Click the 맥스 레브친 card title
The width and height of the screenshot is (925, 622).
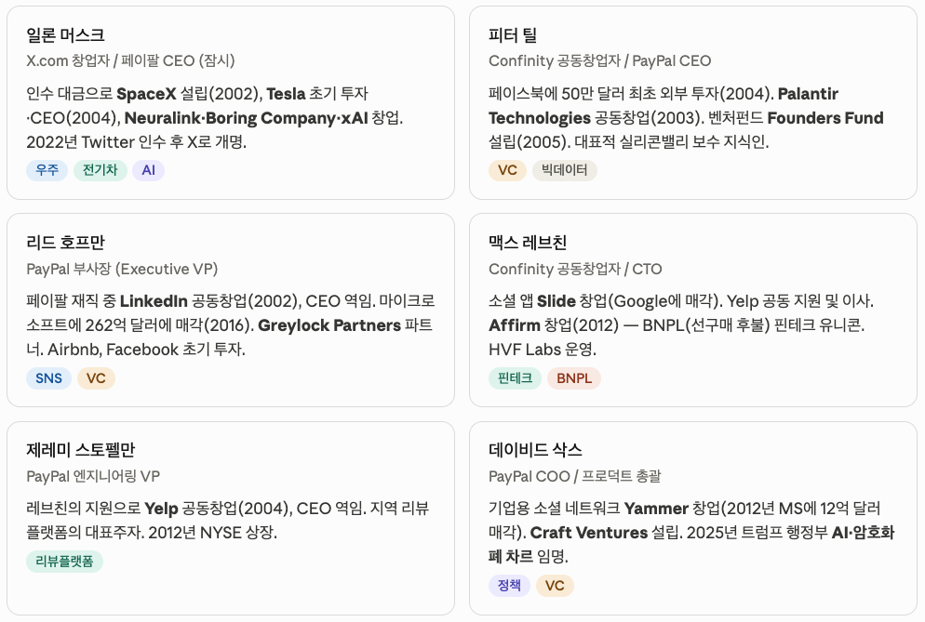528,243
